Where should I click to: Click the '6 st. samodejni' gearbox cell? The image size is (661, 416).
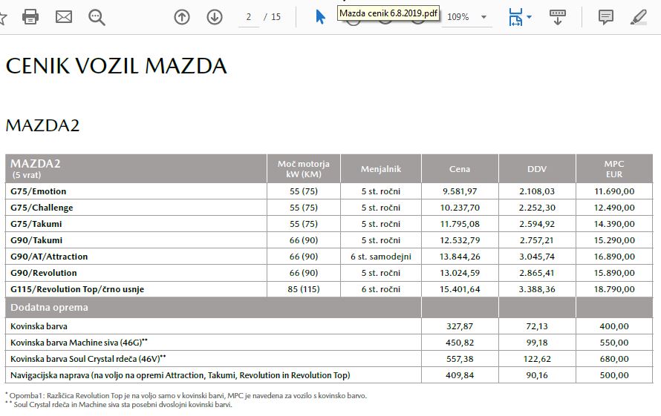pyautogui.click(x=381, y=257)
